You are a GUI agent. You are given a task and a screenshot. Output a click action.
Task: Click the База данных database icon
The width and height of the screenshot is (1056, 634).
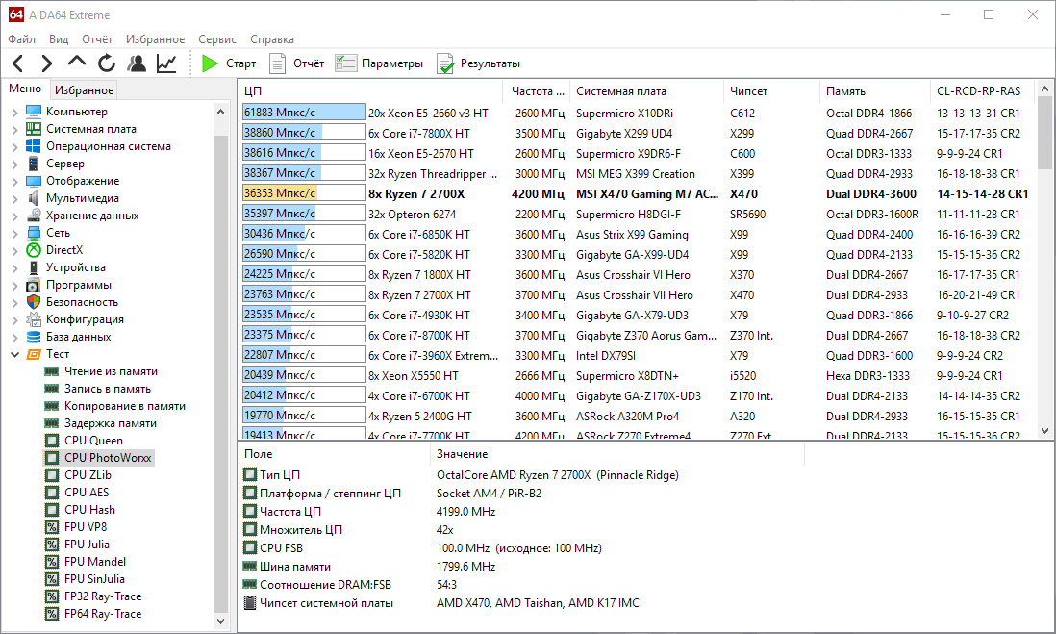tap(34, 337)
